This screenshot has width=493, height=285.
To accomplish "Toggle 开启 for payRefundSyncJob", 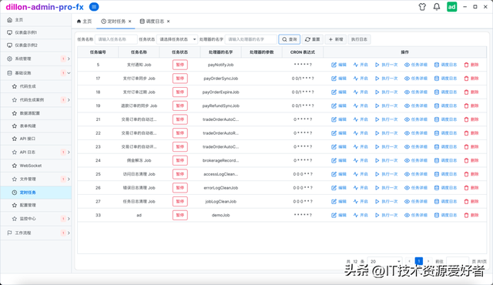I will point(361,106).
